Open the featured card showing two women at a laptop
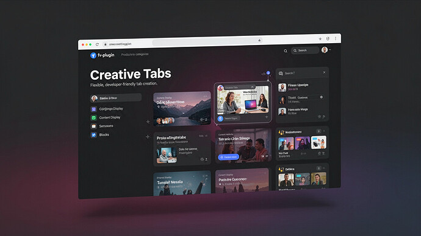The width and height of the screenshot is (421, 236). pyautogui.click(x=243, y=102)
